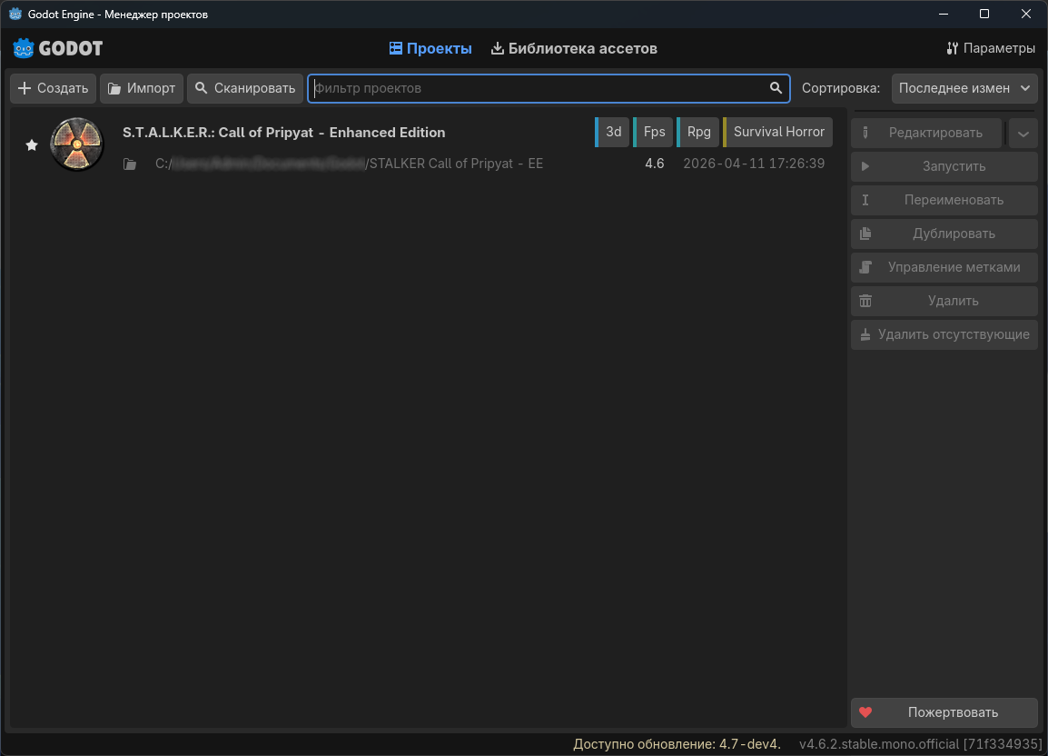Click update notice Доступно обновление: 4.7-dev4
Image resolution: width=1048 pixels, height=756 pixels.
click(x=677, y=744)
